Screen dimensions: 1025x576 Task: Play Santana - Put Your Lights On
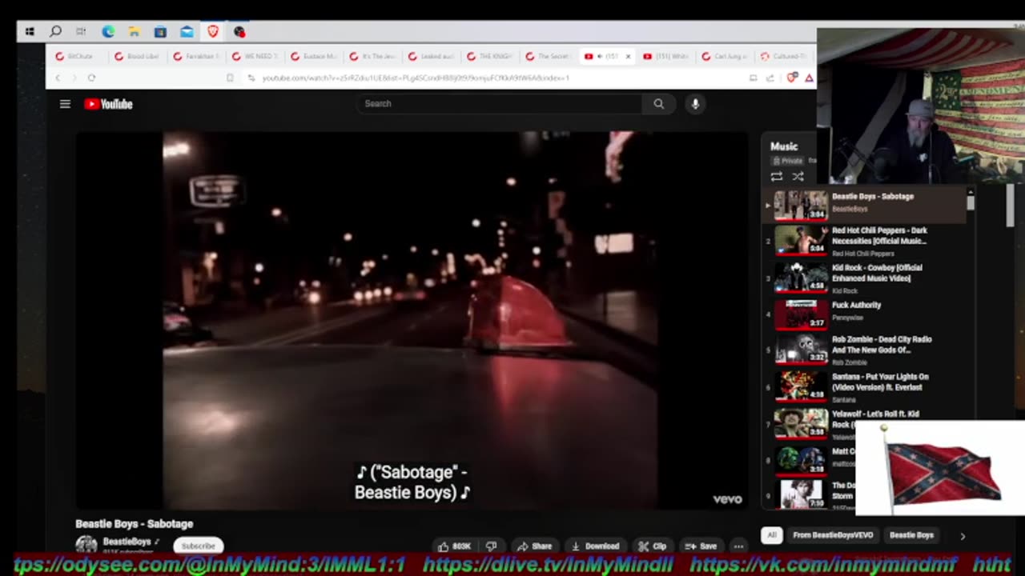(x=866, y=388)
